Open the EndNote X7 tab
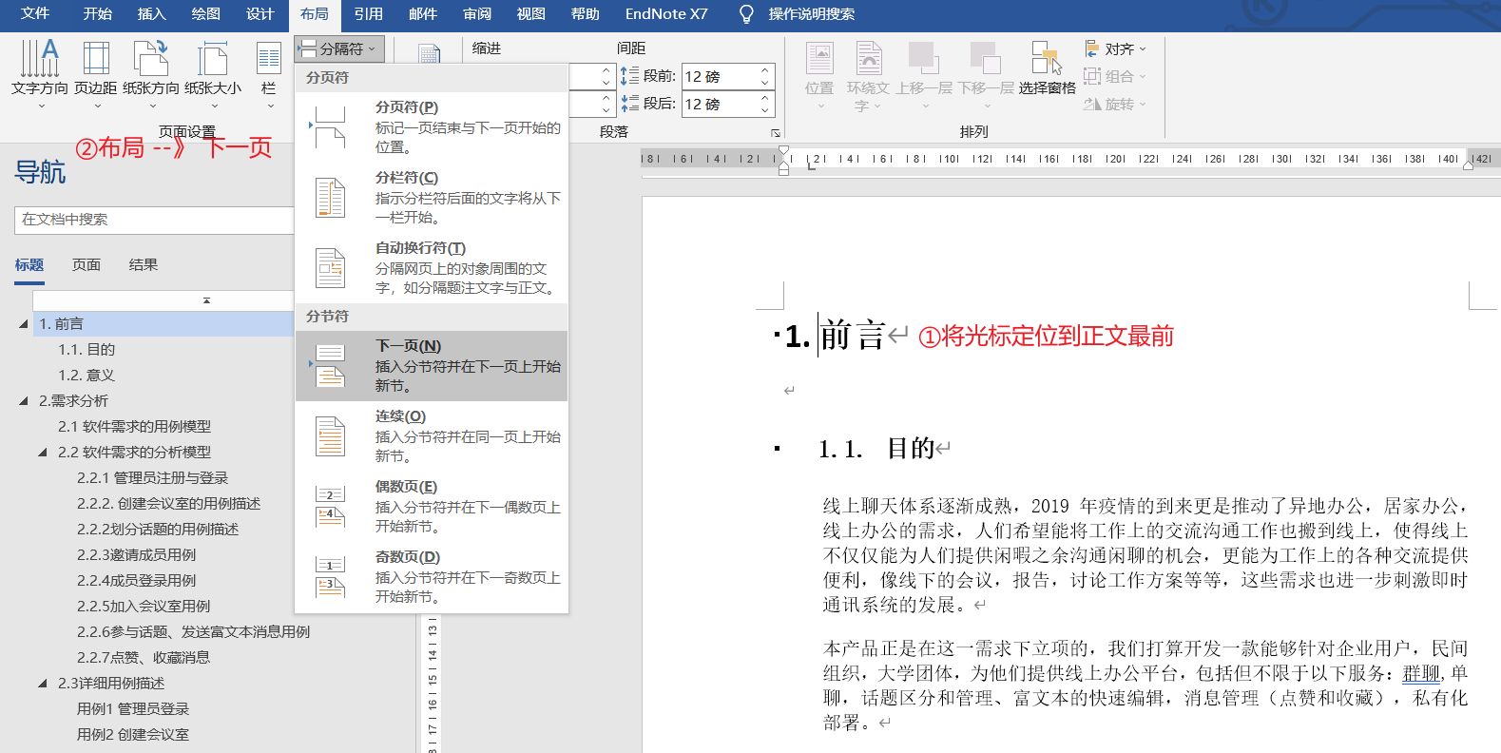 click(666, 14)
